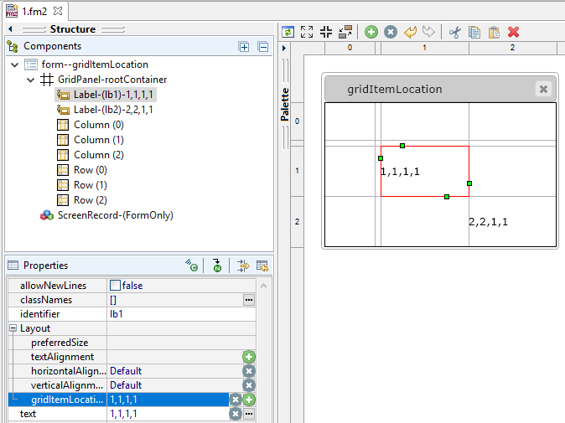Collapse the form--gridItemLocation tree node
The width and height of the screenshot is (565, 423).
coord(14,64)
